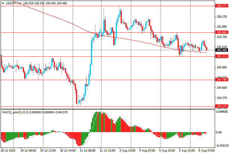Click the 104.780 red level label
This screenshot has width=229, height=154.
(222, 80)
